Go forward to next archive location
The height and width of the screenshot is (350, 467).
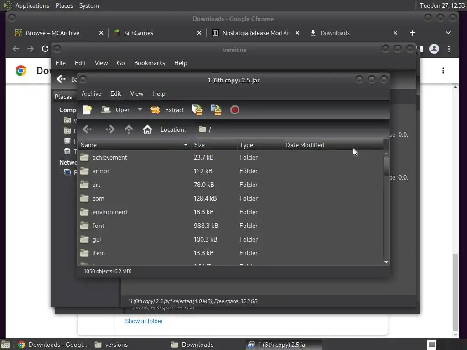(110, 129)
